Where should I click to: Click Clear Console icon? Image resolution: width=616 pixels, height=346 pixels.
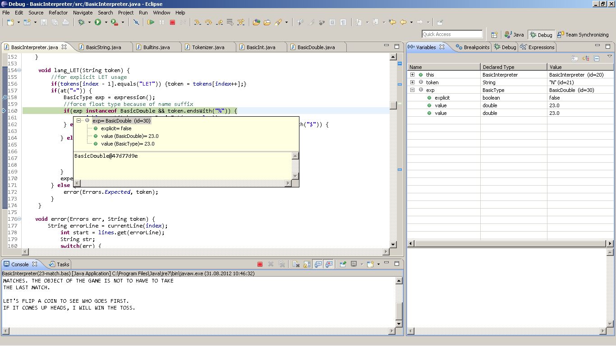295,264
